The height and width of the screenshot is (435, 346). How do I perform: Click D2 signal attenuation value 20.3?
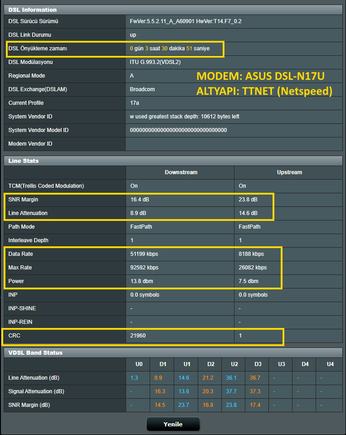pos(208,391)
